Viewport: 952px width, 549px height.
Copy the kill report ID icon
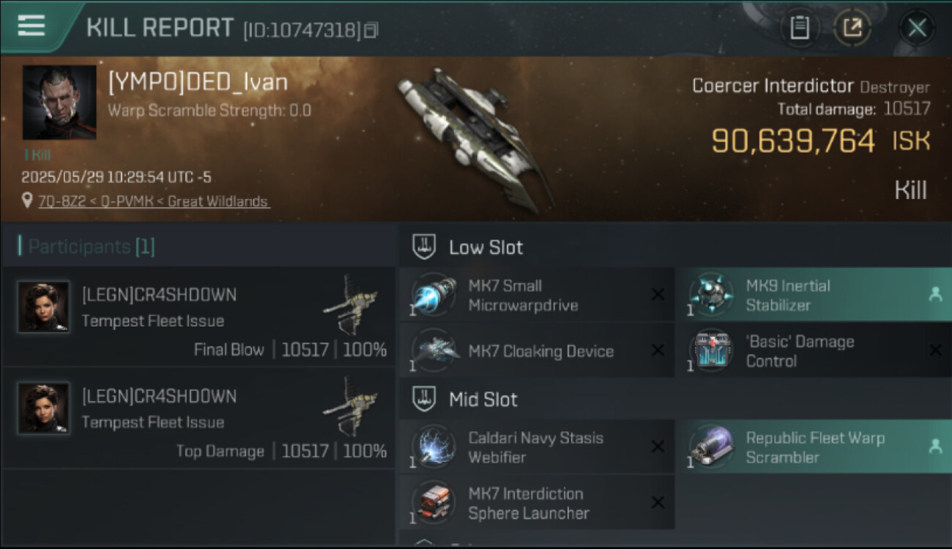pyautogui.click(x=371, y=30)
